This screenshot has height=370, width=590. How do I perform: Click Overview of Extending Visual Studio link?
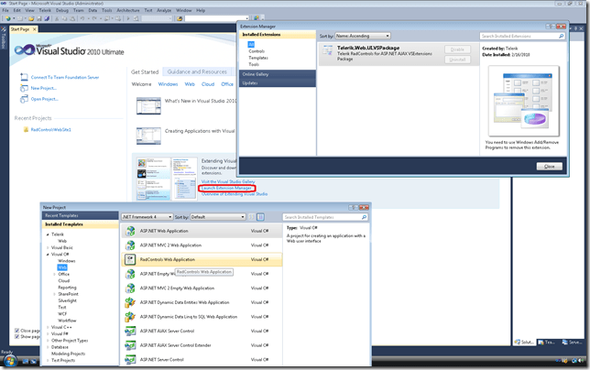[x=235, y=194]
